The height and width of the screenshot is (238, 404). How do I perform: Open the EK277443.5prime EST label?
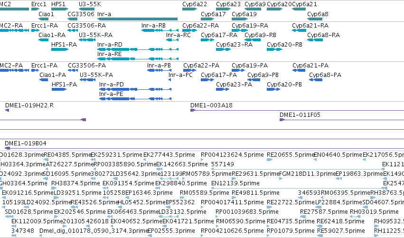tap(169, 155)
